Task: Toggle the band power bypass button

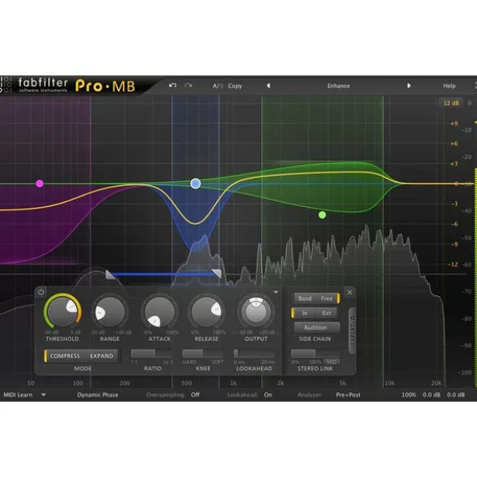Action: (41, 292)
